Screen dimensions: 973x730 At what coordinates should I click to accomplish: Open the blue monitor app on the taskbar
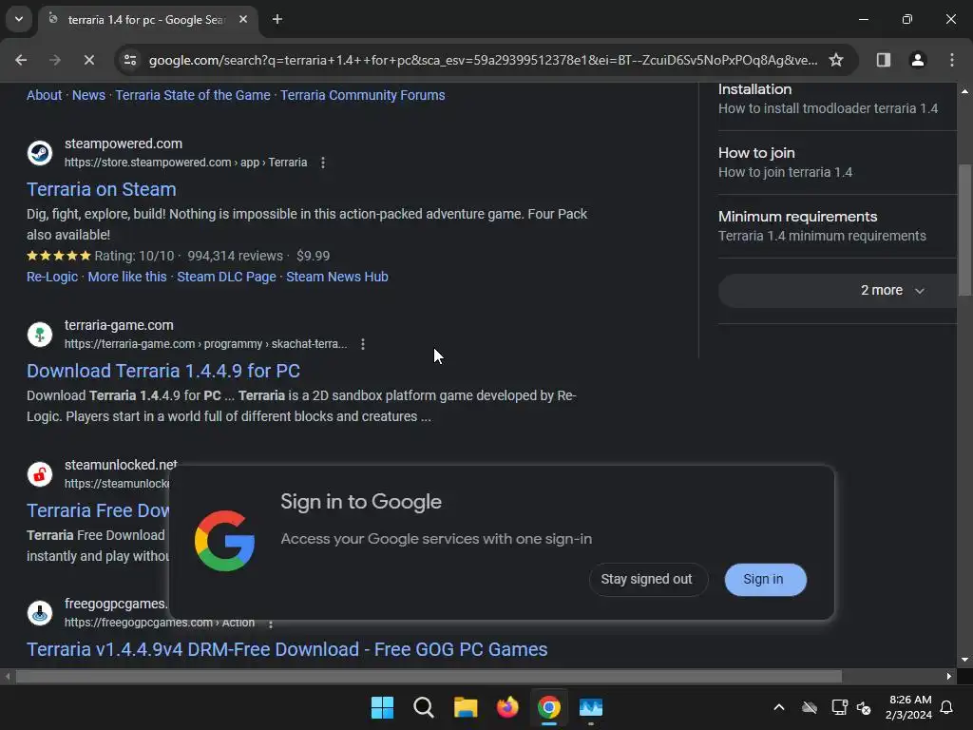tap(591, 707)
